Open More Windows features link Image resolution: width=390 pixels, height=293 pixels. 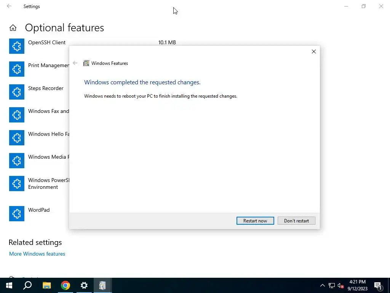pyautogui.click(x=37, y=254)
